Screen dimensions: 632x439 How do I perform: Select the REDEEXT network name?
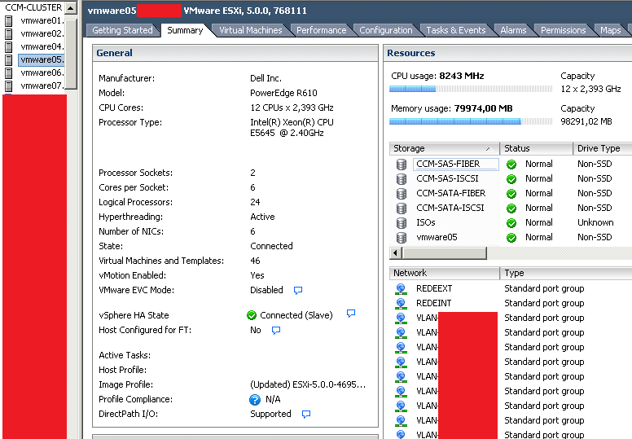tap(434, 288)
